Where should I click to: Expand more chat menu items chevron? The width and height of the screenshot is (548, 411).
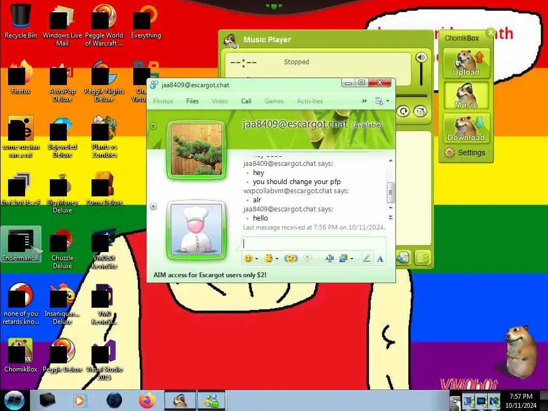[364, 101]
